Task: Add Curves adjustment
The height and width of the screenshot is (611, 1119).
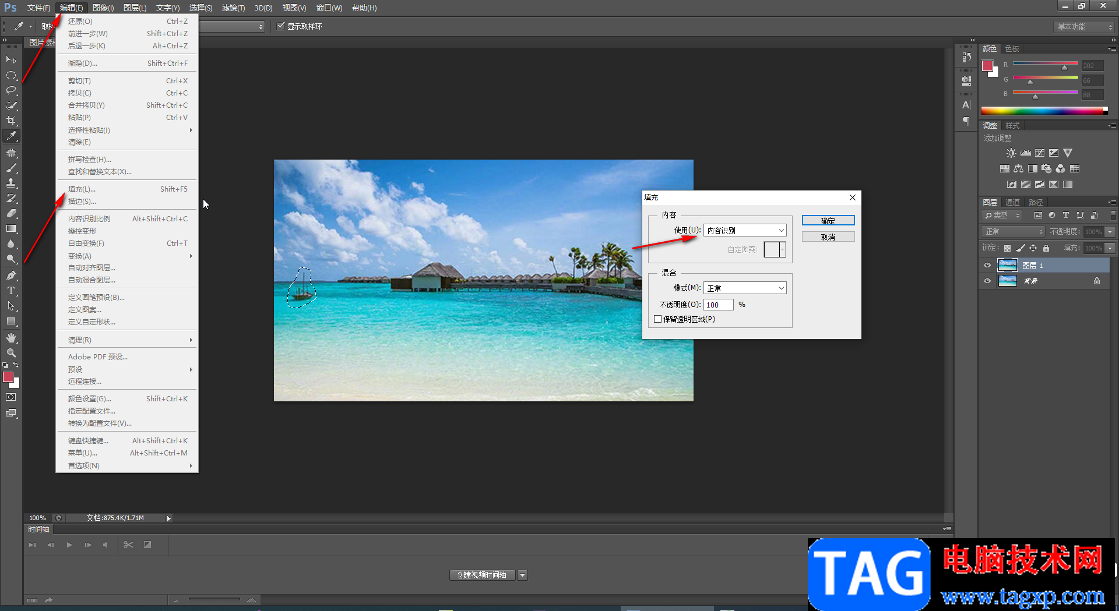Action: coord(1040,153)
